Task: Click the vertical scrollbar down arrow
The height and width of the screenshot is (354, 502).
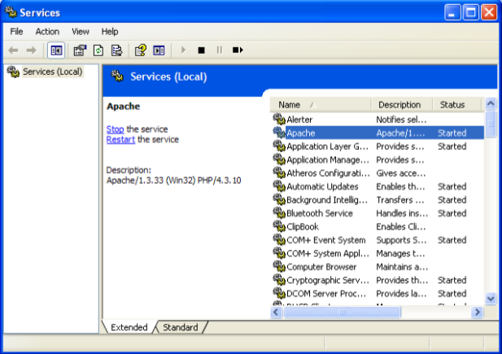Action: (491, 299)
